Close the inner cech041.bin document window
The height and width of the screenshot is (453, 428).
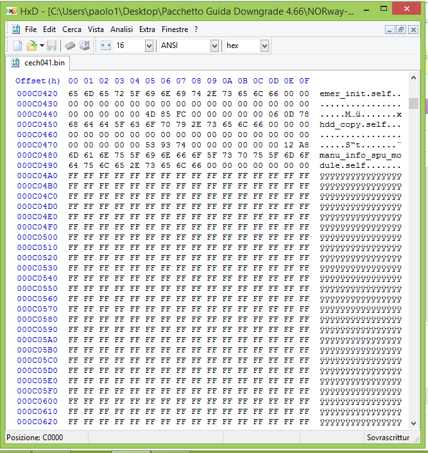(413, 29)
